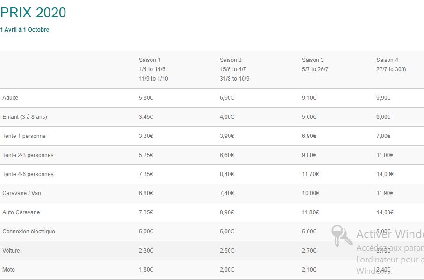Click the 'Tente 1 personne' row label

coord(24,136)
